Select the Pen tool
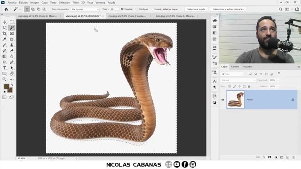Screen dimensions: 301x169 12,62
